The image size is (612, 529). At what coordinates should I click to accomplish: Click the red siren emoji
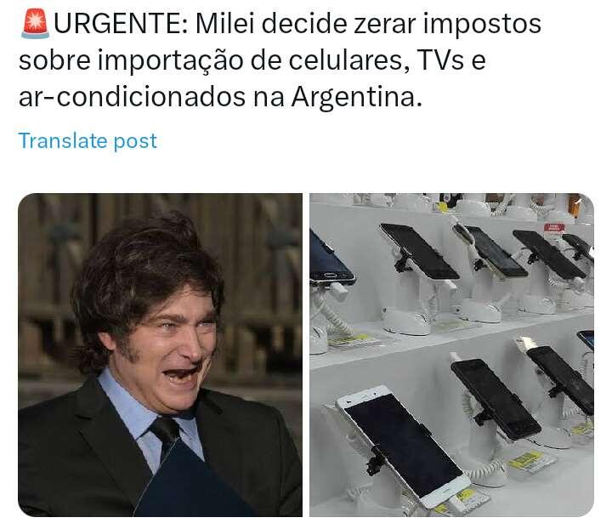coord(36,24)
